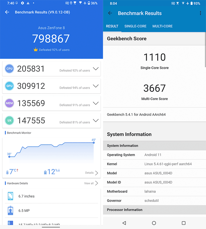Tap the Model asus ASUS_I004D row
The height and width of the screenshot is (229, 206).
click(154, 173)
